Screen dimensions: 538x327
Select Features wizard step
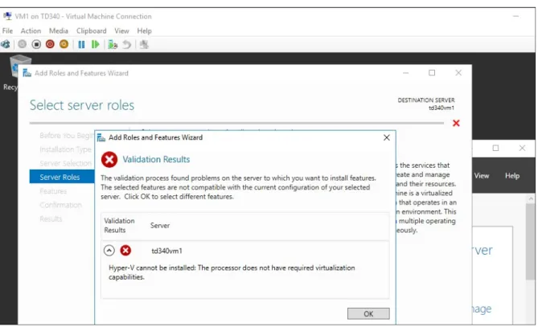53,191
